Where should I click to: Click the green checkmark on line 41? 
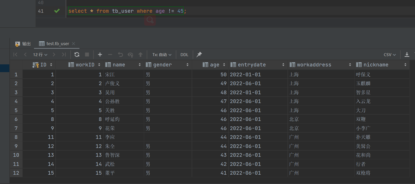(x=57, y=11)
